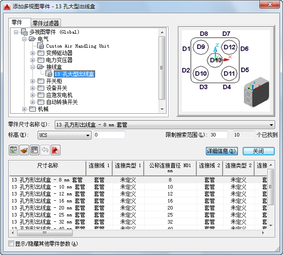283x255 pixels.
Task: Click the 电气 open folder icon
Action: (32, 39)
